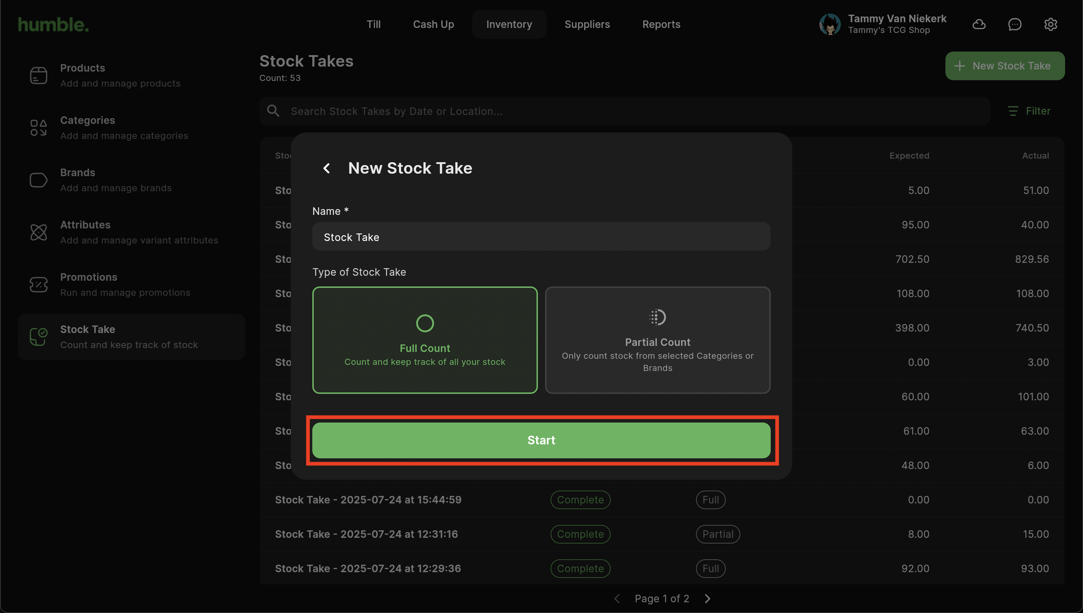1083x613 pixels.
Task: Switch to the Reports tab
Action: [661, 24]
